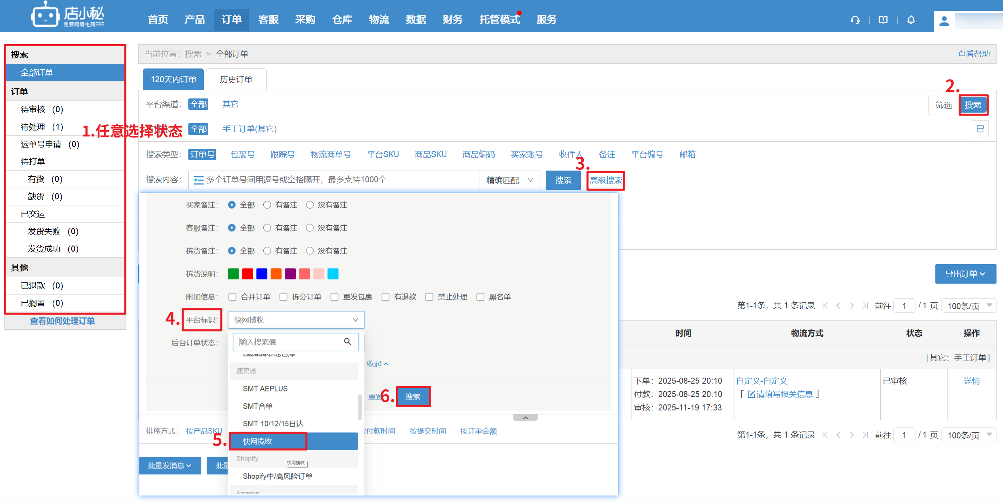Enable the 黑名单 checkbox
Viewport: 1003px width, 502px height.
click(480, 297)
